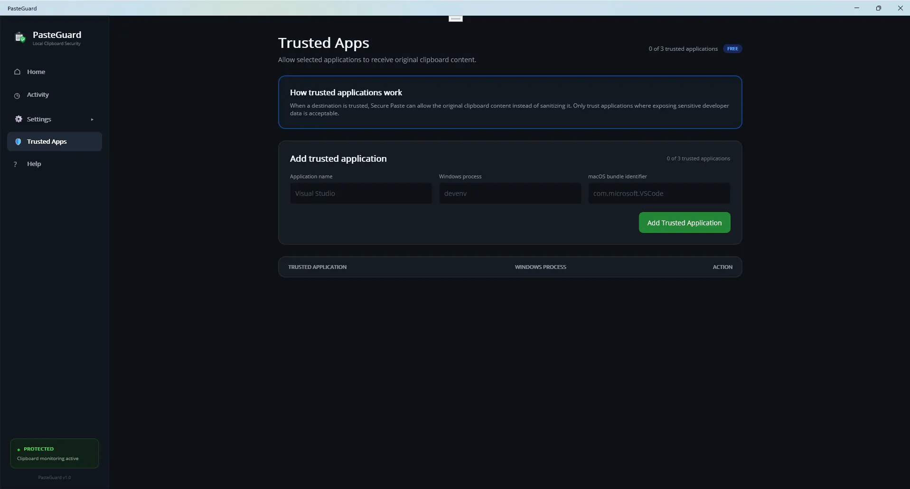Screen dimensions: 910x489
Task: Minimize the PasteGuard window
Action: (x=856, y=8)
